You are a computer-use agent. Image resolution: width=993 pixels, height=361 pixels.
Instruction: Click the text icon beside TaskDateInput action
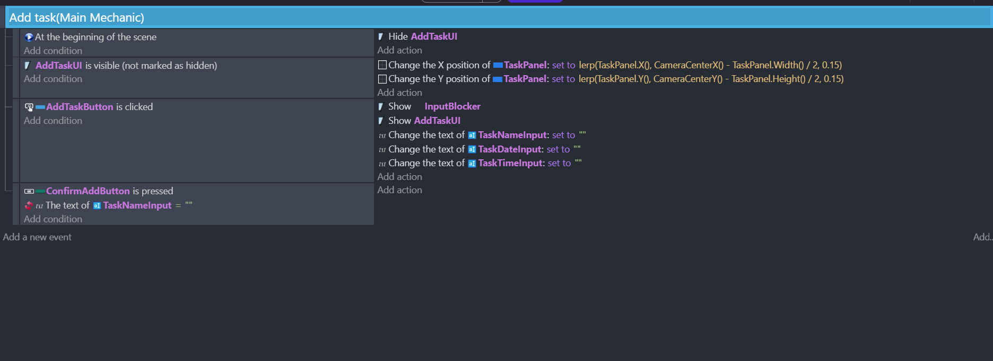382,150
